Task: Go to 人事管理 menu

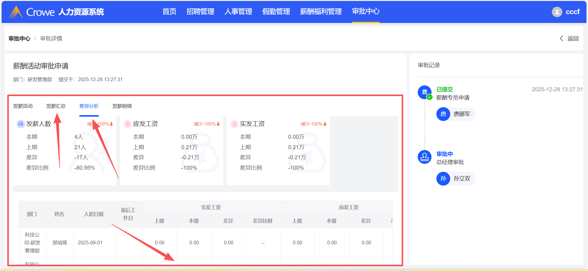Action: (x=238, y=12)
